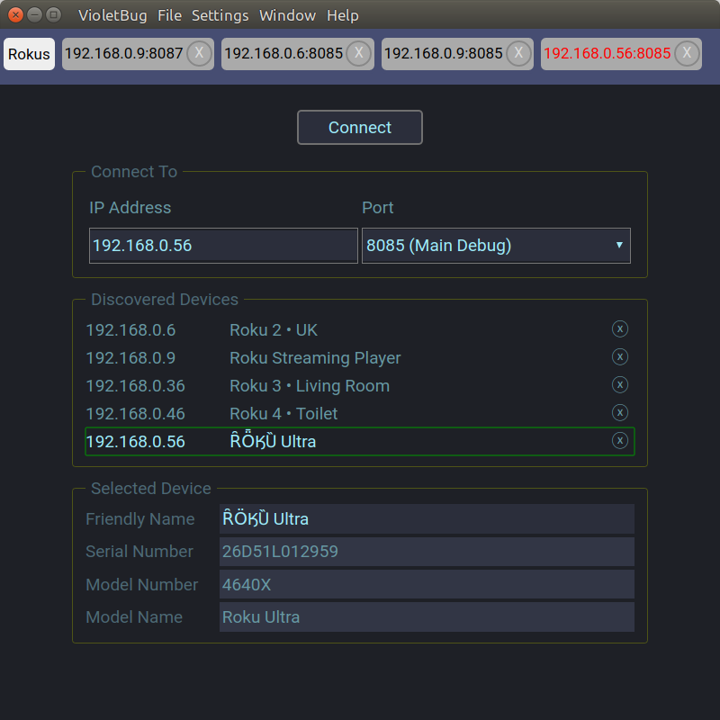Viewport: 720px width, 720px height.
Task: Remove Roku 2 UK from discovered devices
Action: pyautogui.click(x=620, y=328)
